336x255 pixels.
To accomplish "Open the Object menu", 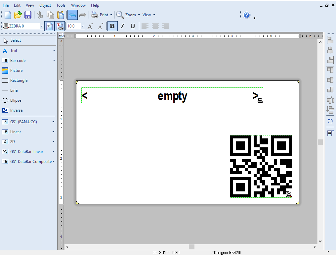I will [45, 5].
